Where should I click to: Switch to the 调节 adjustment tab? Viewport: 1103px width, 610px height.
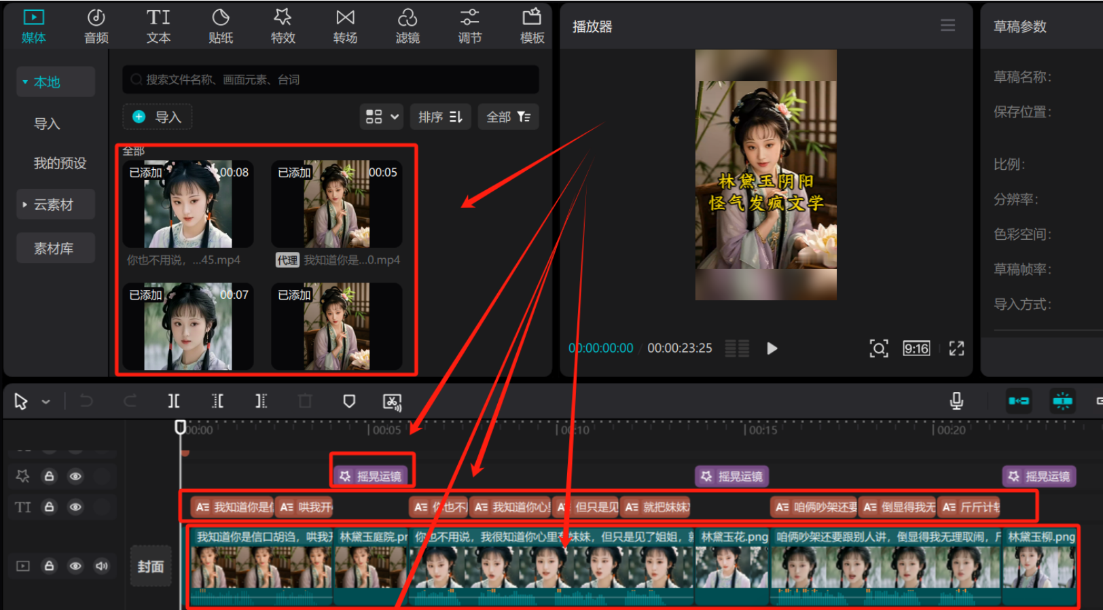[469, 26]
